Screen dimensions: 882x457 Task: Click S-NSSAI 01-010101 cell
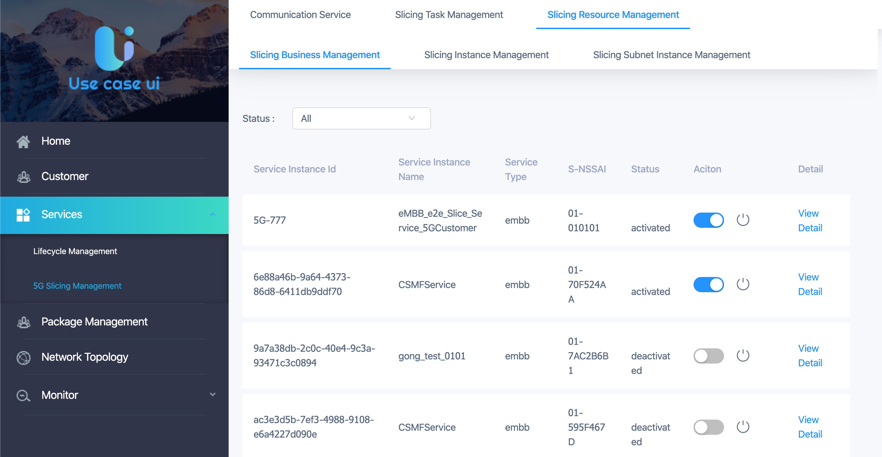click(584, 221)
